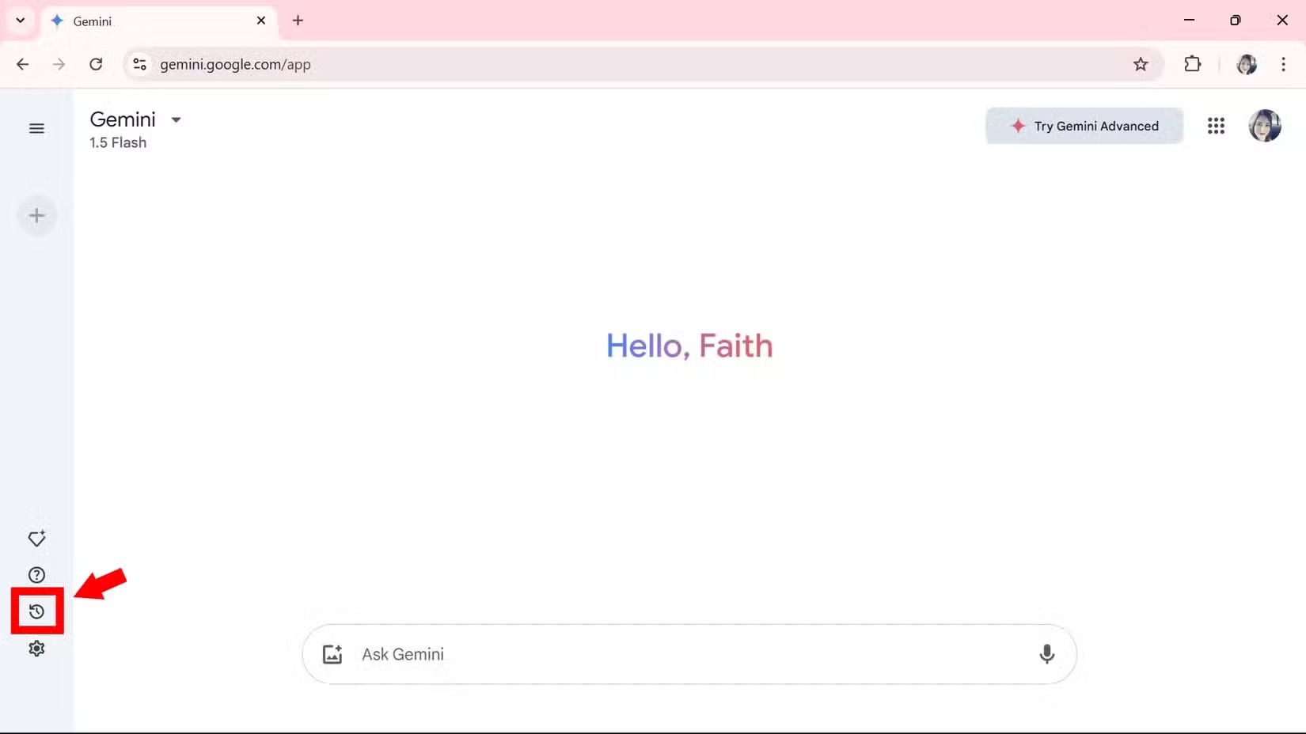Minimize the Chrome window

[1189, 21]
